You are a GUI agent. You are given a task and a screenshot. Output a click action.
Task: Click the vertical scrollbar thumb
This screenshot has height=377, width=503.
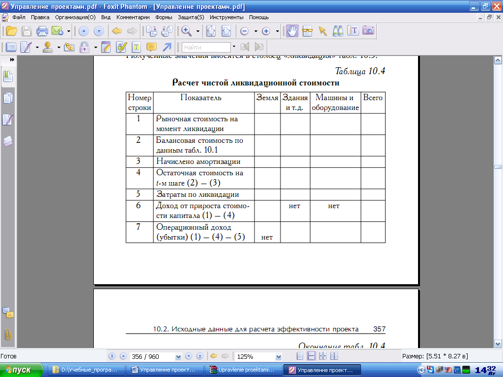(498, 167)
